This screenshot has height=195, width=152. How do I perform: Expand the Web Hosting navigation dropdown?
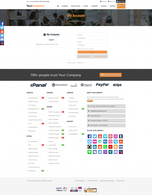[75, 6]
